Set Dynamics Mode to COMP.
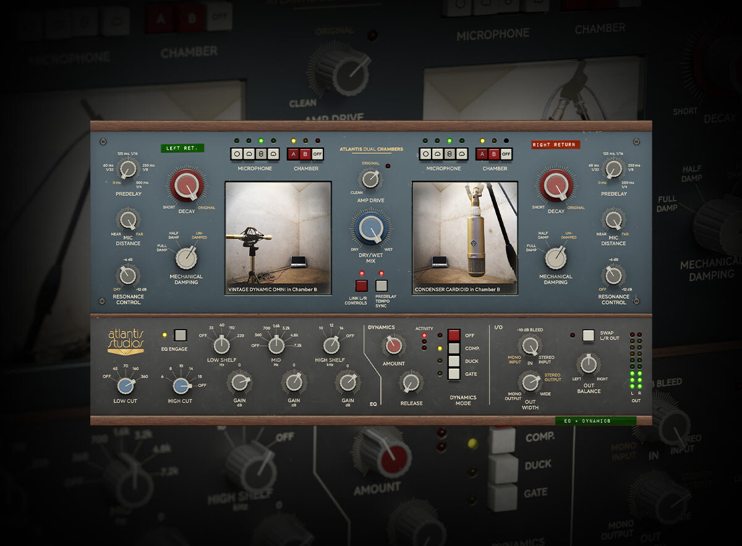Screen dimensions: 742x546 [454, 348]
